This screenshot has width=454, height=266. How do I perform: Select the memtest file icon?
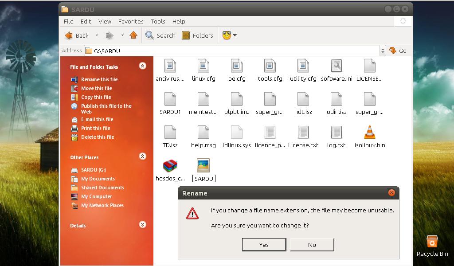click(203, 104)
